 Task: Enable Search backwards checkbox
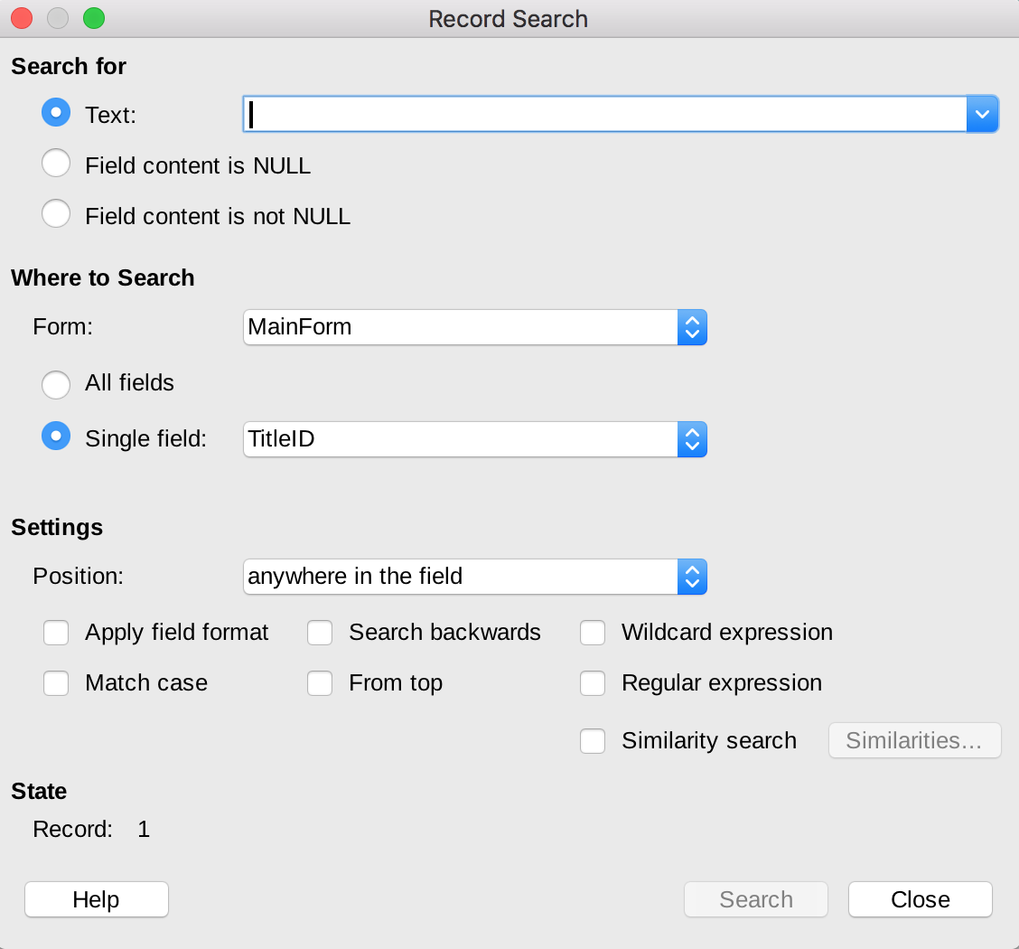click(320, 633)
